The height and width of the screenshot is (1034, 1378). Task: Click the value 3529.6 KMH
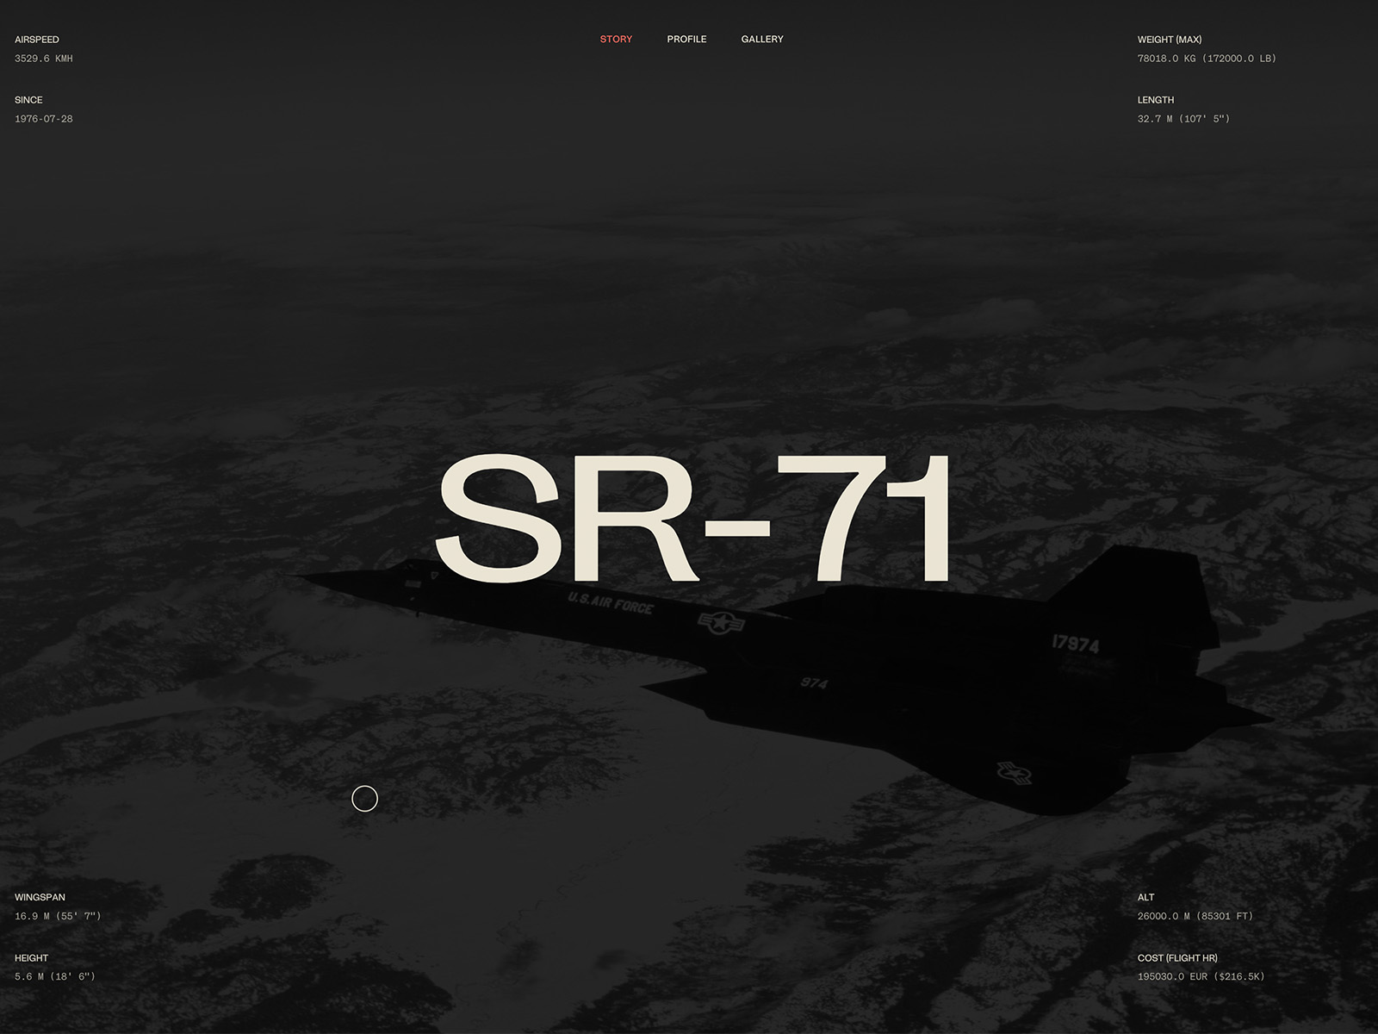44,59
